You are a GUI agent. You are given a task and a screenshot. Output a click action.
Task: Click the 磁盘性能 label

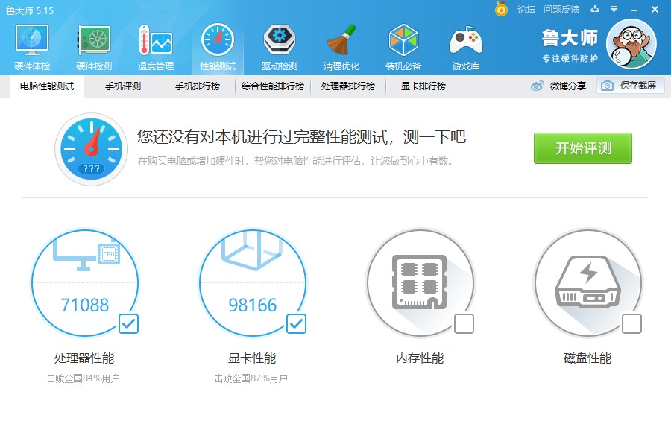pyautogui.click(x=587, y=358)
